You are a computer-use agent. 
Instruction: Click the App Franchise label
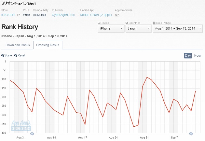click(124, 10)
